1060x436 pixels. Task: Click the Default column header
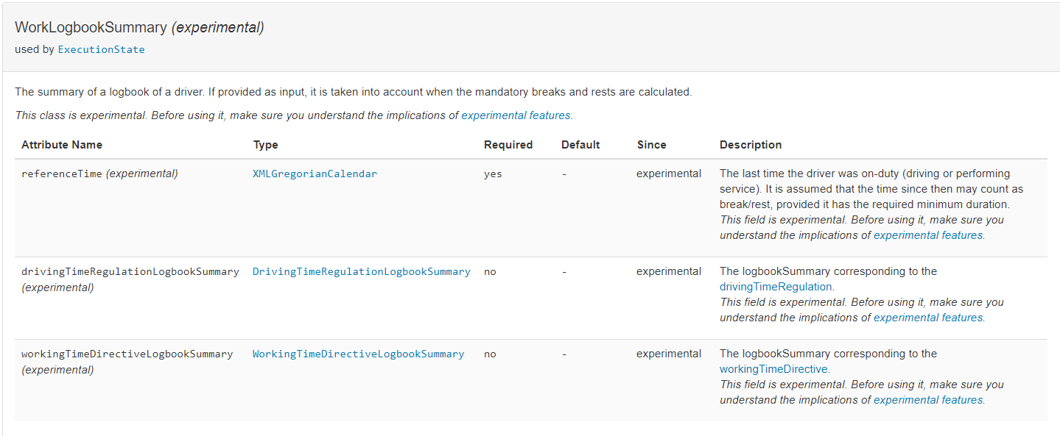tap(580, 145)
